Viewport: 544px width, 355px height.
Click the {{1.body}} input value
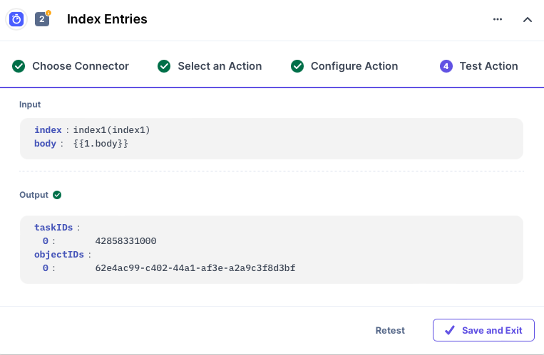click(x=101, y=144)
